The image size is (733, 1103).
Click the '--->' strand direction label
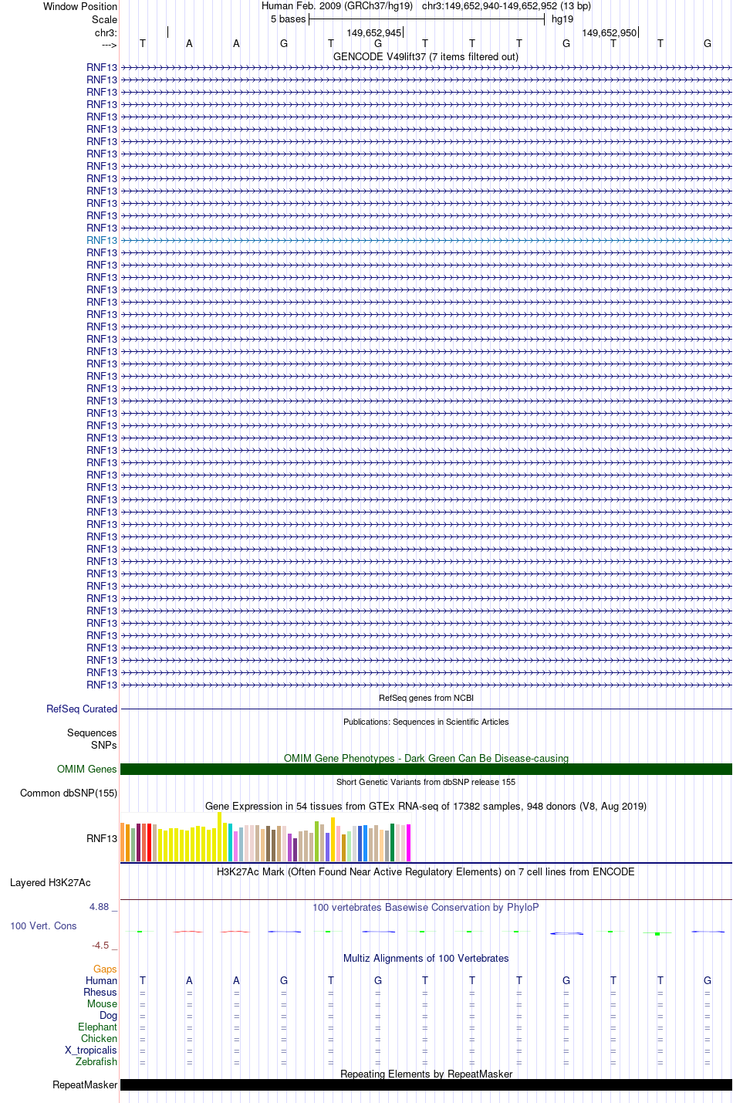point(109,45)
